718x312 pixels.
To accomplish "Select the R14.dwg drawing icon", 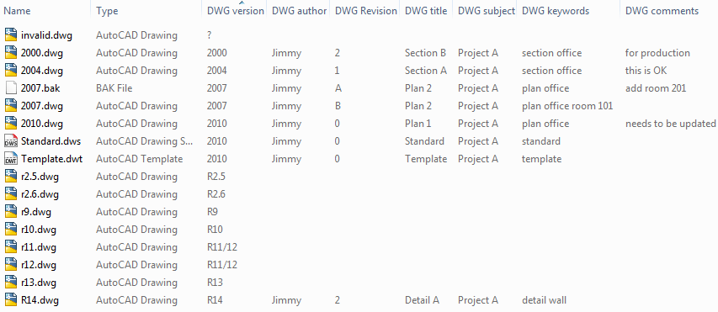I will pyautogui.click(x=11, y=300).
